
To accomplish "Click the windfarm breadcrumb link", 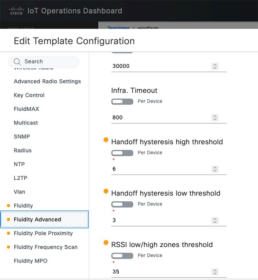I will pos(149,28).
